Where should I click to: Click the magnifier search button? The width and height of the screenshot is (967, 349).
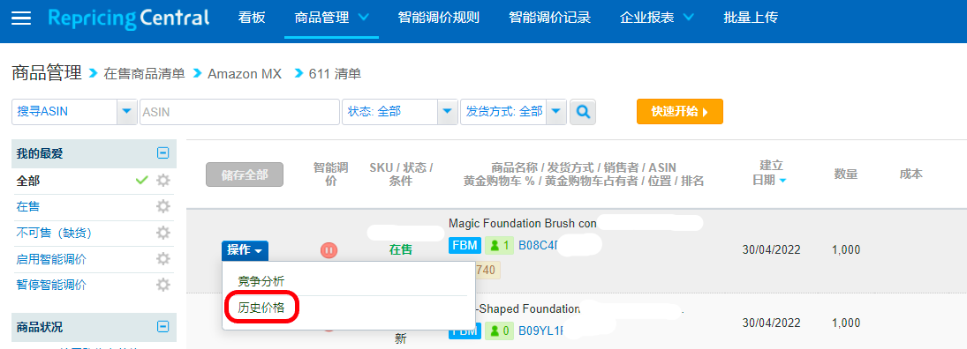[583, 111]
